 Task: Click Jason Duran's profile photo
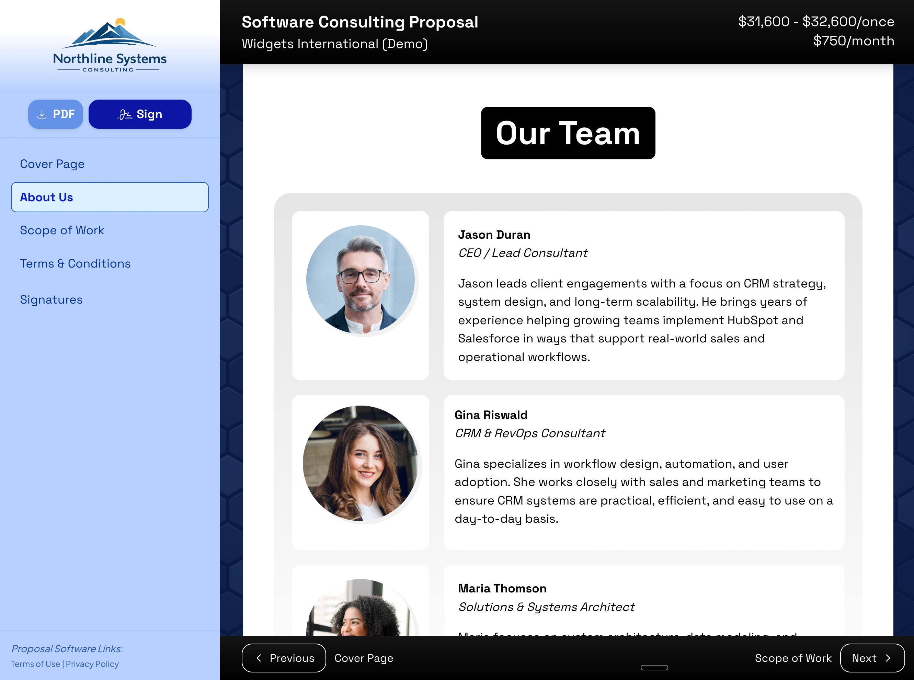[x=361, y=280]
